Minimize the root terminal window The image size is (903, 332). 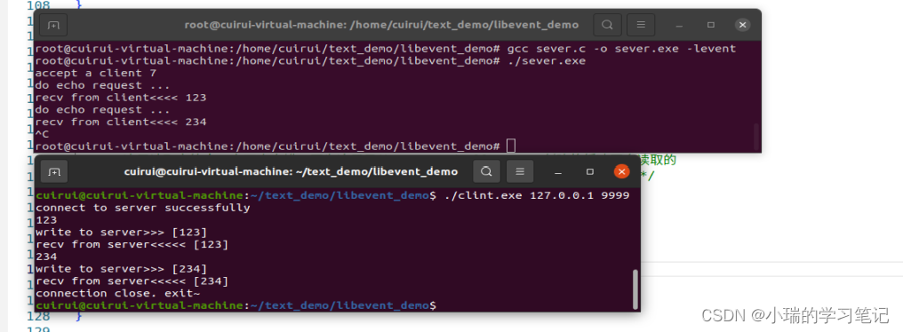680,26
